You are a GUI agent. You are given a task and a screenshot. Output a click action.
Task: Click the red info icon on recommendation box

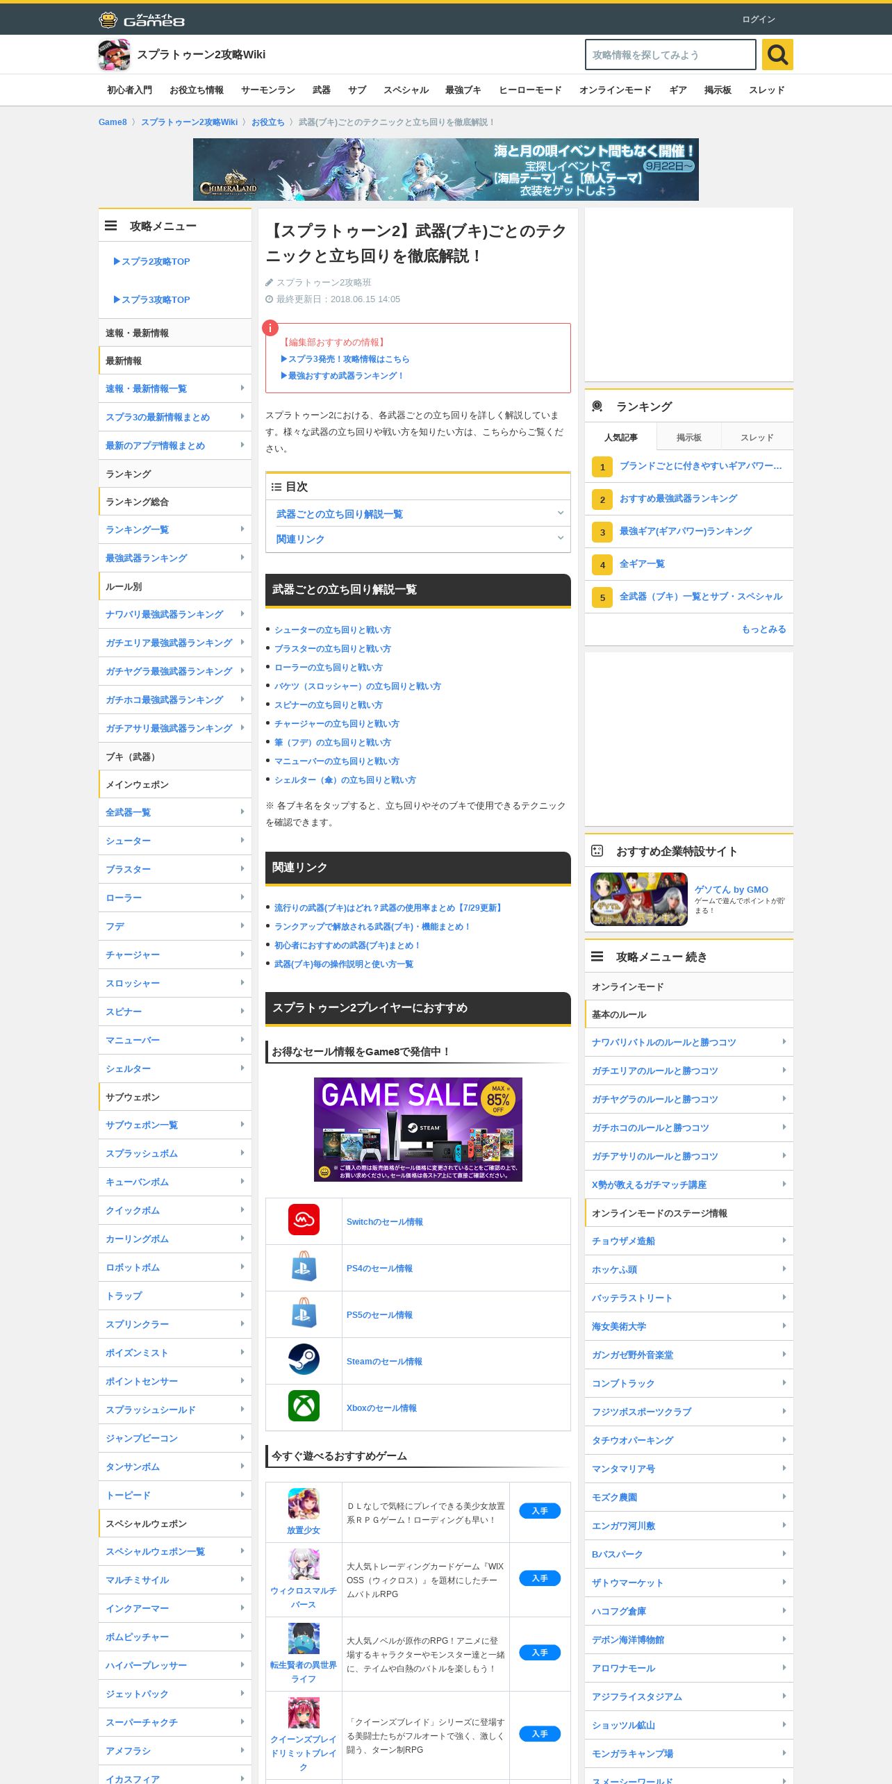(270, 328)
